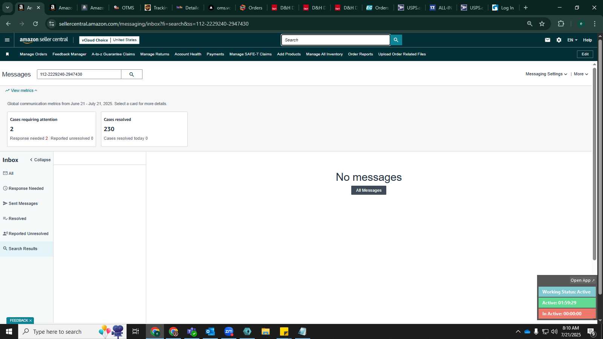Screen dimensions: 603x339
Task: Open Zoom from taskbar
Action: pos(229,331)
